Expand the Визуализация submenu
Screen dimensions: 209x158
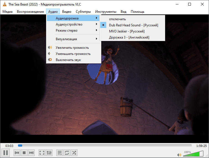[x=73, y=39]
